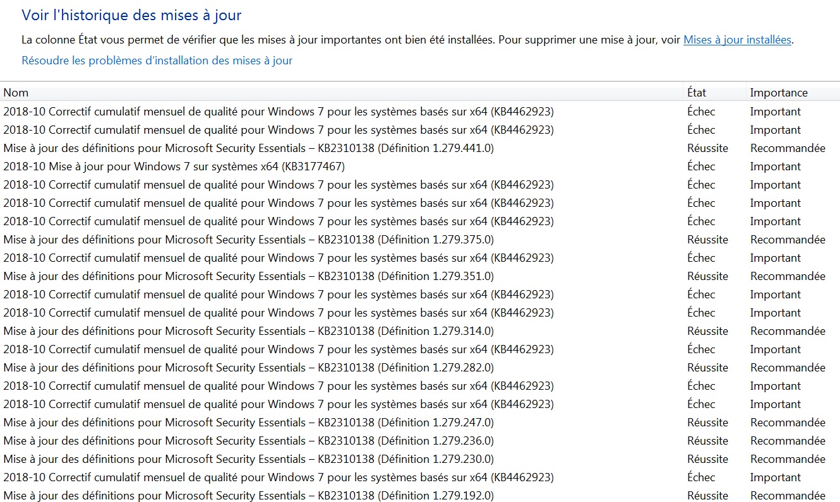
Task: Select the Security Essentials definition 1.279.230.0 row
Action: click(x=420, y=459)
